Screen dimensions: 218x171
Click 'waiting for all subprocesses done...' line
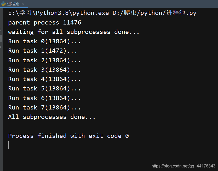[73, 32]
